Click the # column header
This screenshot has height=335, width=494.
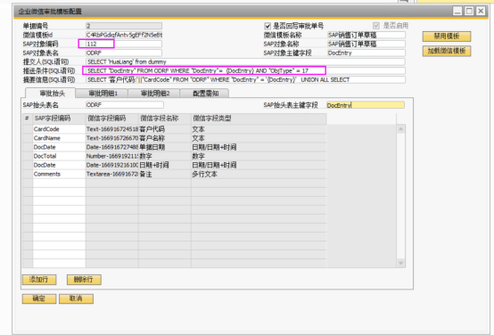pyautogui.click(x=28, y=118)
